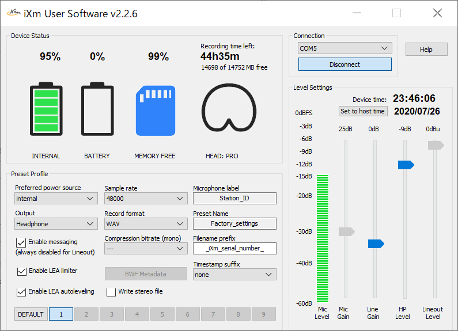Viewport: 458px width, 331px height.
Task: Click the 14698 of 14752 MB free text
Action: [234, 67]
